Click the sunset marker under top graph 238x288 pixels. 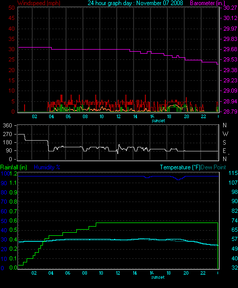pyautogui.click(x=158, y=121)
